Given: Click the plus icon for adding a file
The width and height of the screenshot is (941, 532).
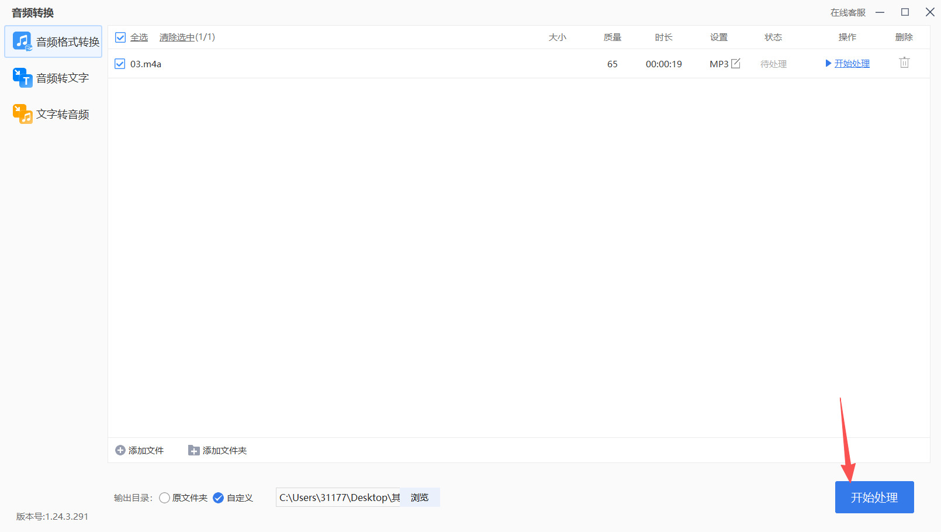Looking at the screenshot, I should tap(120, 450).
